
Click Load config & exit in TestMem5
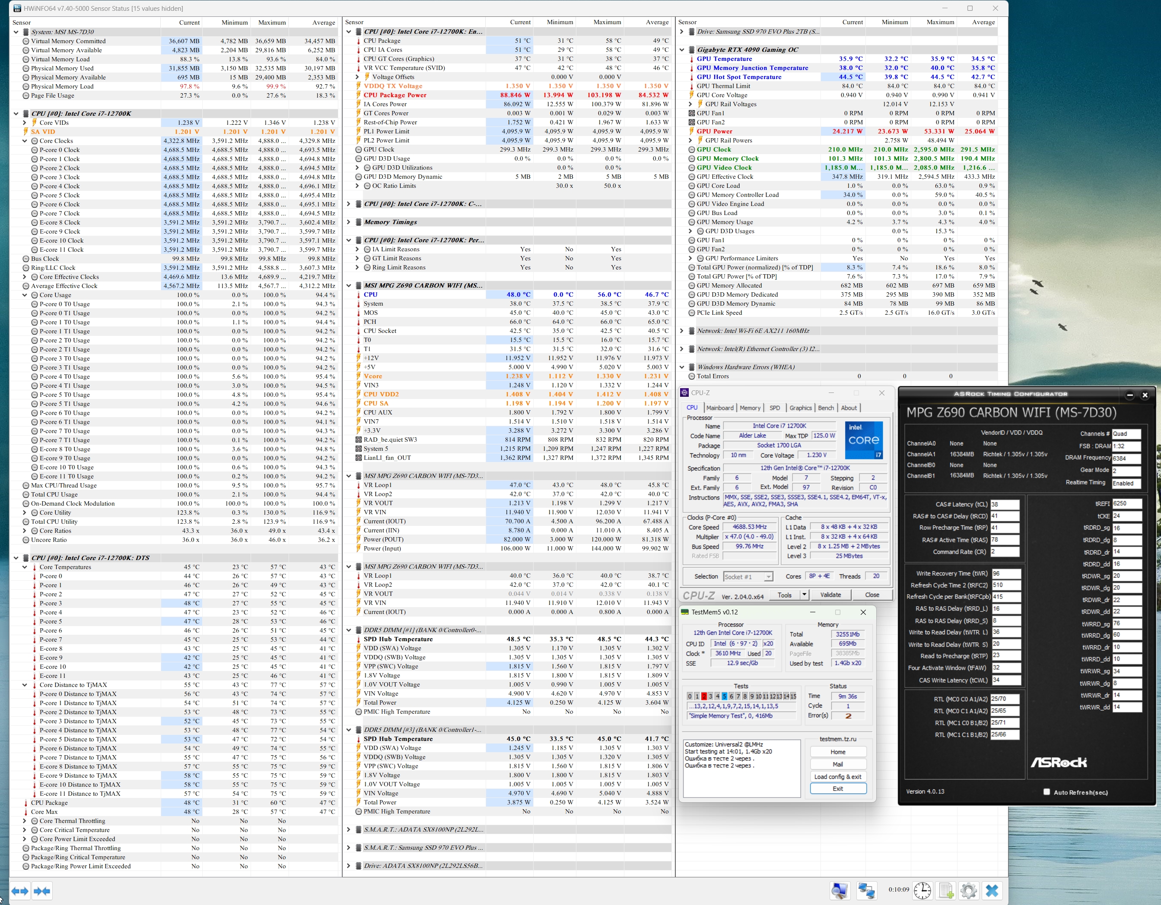pos(838,776)
